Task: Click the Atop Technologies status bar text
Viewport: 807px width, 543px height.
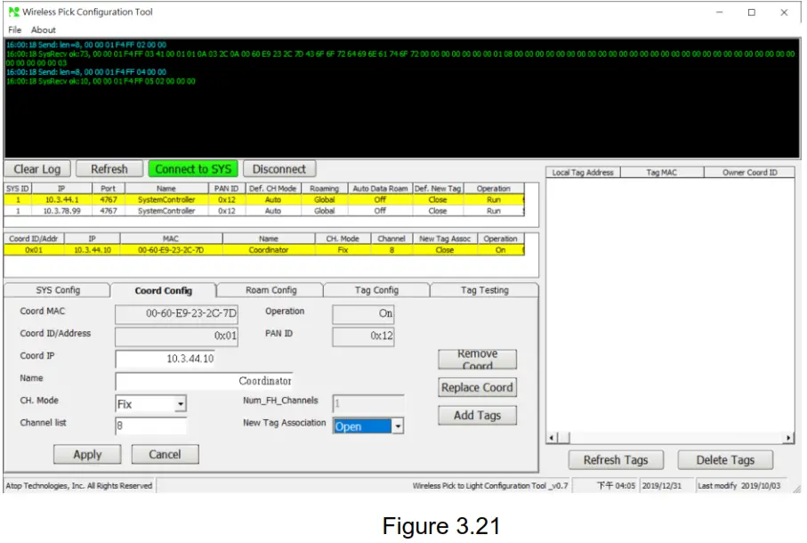Action: pyautogui.click(x=79, y=485)
